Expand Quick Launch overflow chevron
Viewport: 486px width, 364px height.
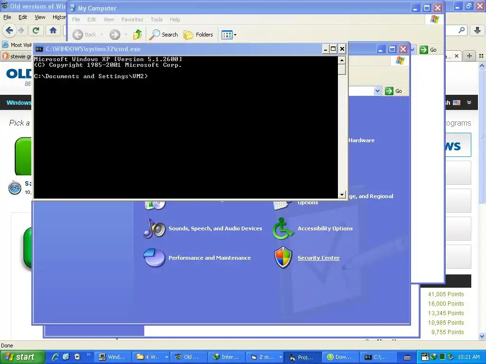point(89,355)
